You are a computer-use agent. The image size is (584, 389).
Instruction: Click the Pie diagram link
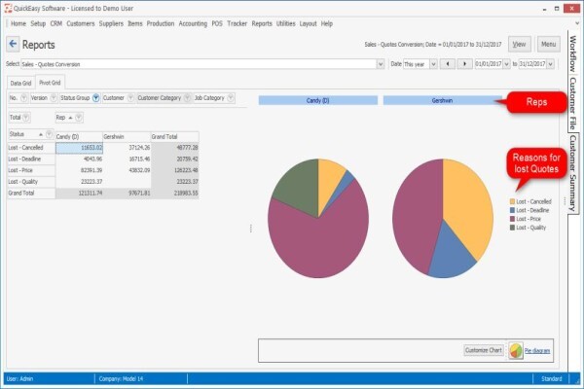click(537, 351)
